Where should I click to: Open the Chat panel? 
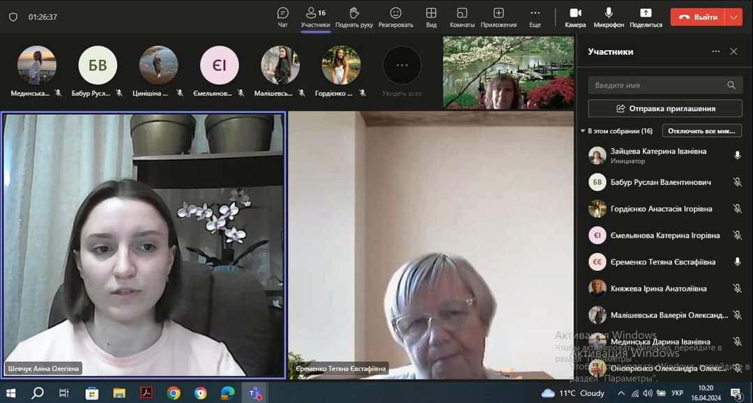[x=283, y=17]
